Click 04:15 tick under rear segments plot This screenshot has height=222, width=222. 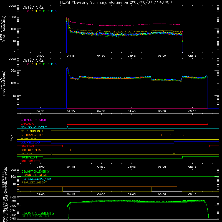pos(71,111)
